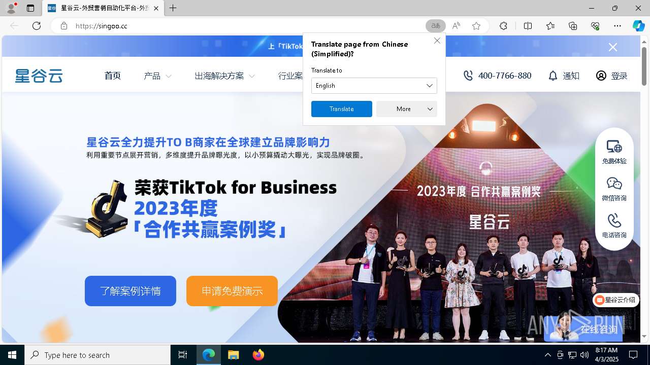Image resolution: width=650 pixels, height=365 pixels.
Task: Open the browser Extensions icon
Action: click(x=503, y=26)
